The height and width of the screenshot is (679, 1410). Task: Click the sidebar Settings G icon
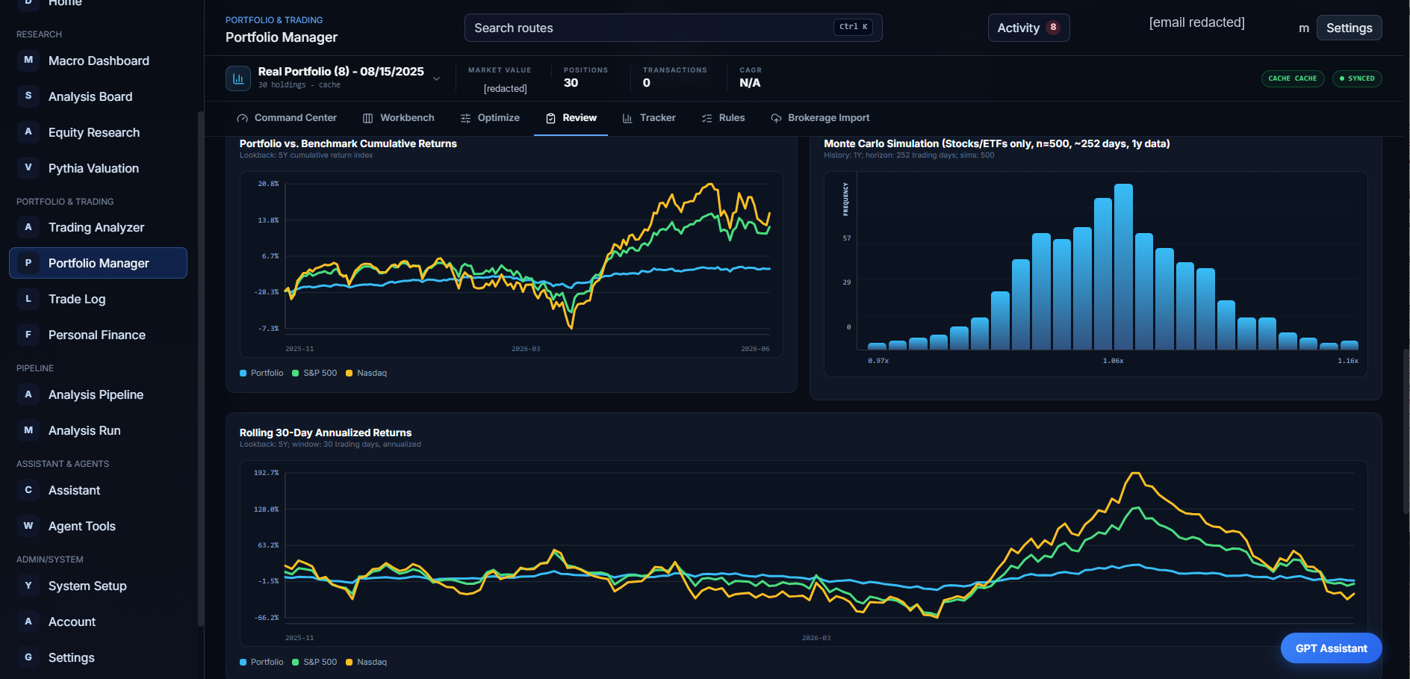[x=28, y=657]
